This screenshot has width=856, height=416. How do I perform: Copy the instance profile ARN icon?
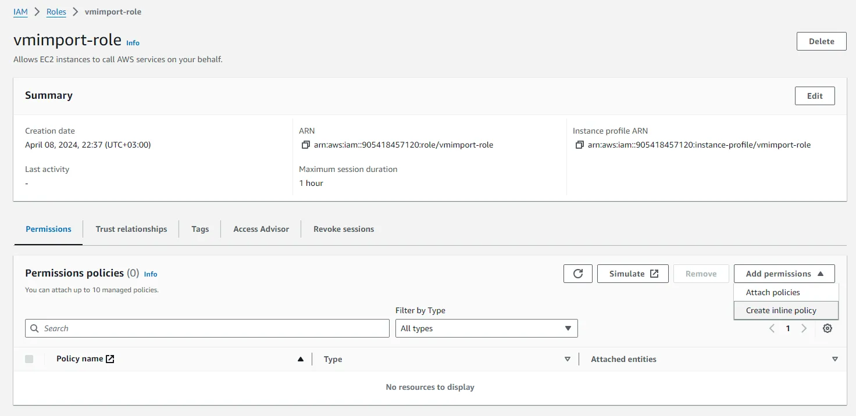[579, 145]
